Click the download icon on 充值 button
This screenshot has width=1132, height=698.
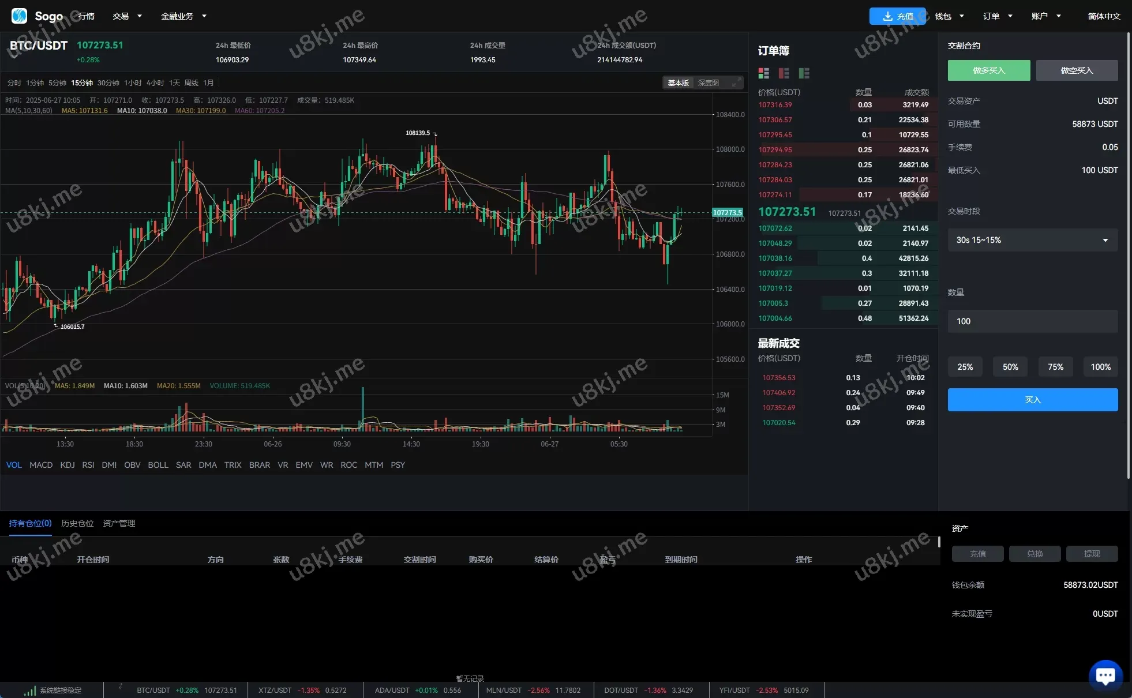(887, 16)
